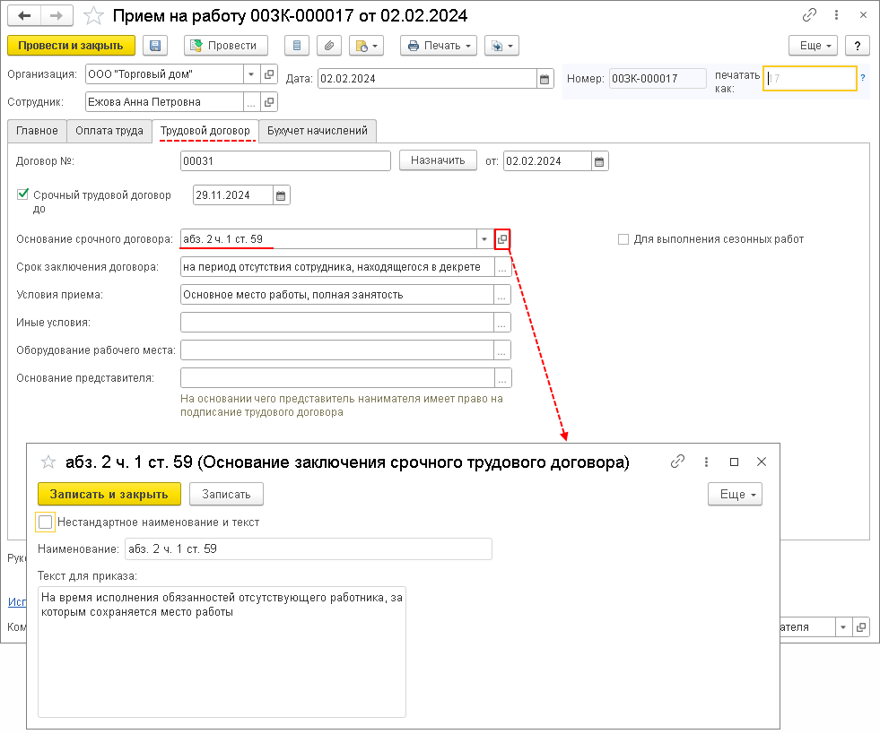Edit Иные условия via ellipsis button

(x=501, y=323)
